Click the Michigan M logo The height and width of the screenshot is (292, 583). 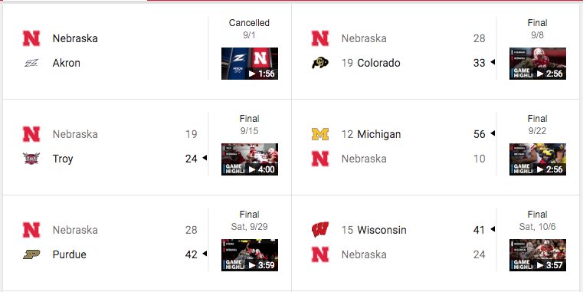pos(320,134)
